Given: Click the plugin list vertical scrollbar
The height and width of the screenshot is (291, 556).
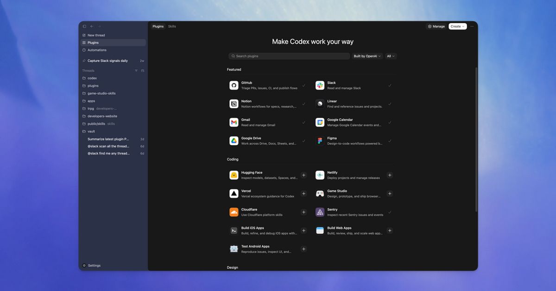Looking at the screenshot, I should click(476, 139).
